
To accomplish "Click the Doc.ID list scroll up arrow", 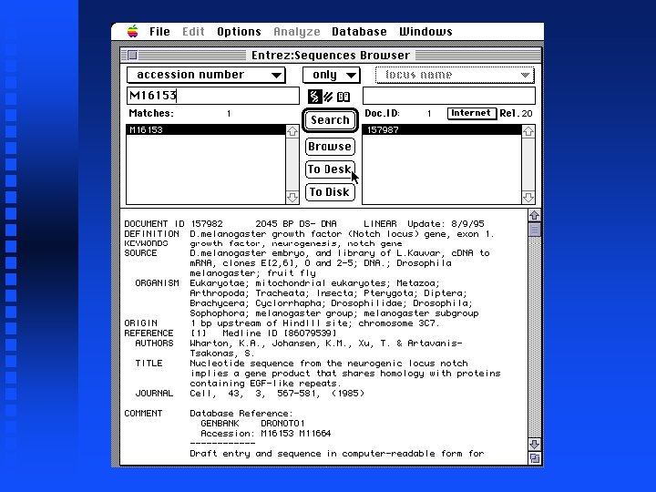I will coord(528,131).
